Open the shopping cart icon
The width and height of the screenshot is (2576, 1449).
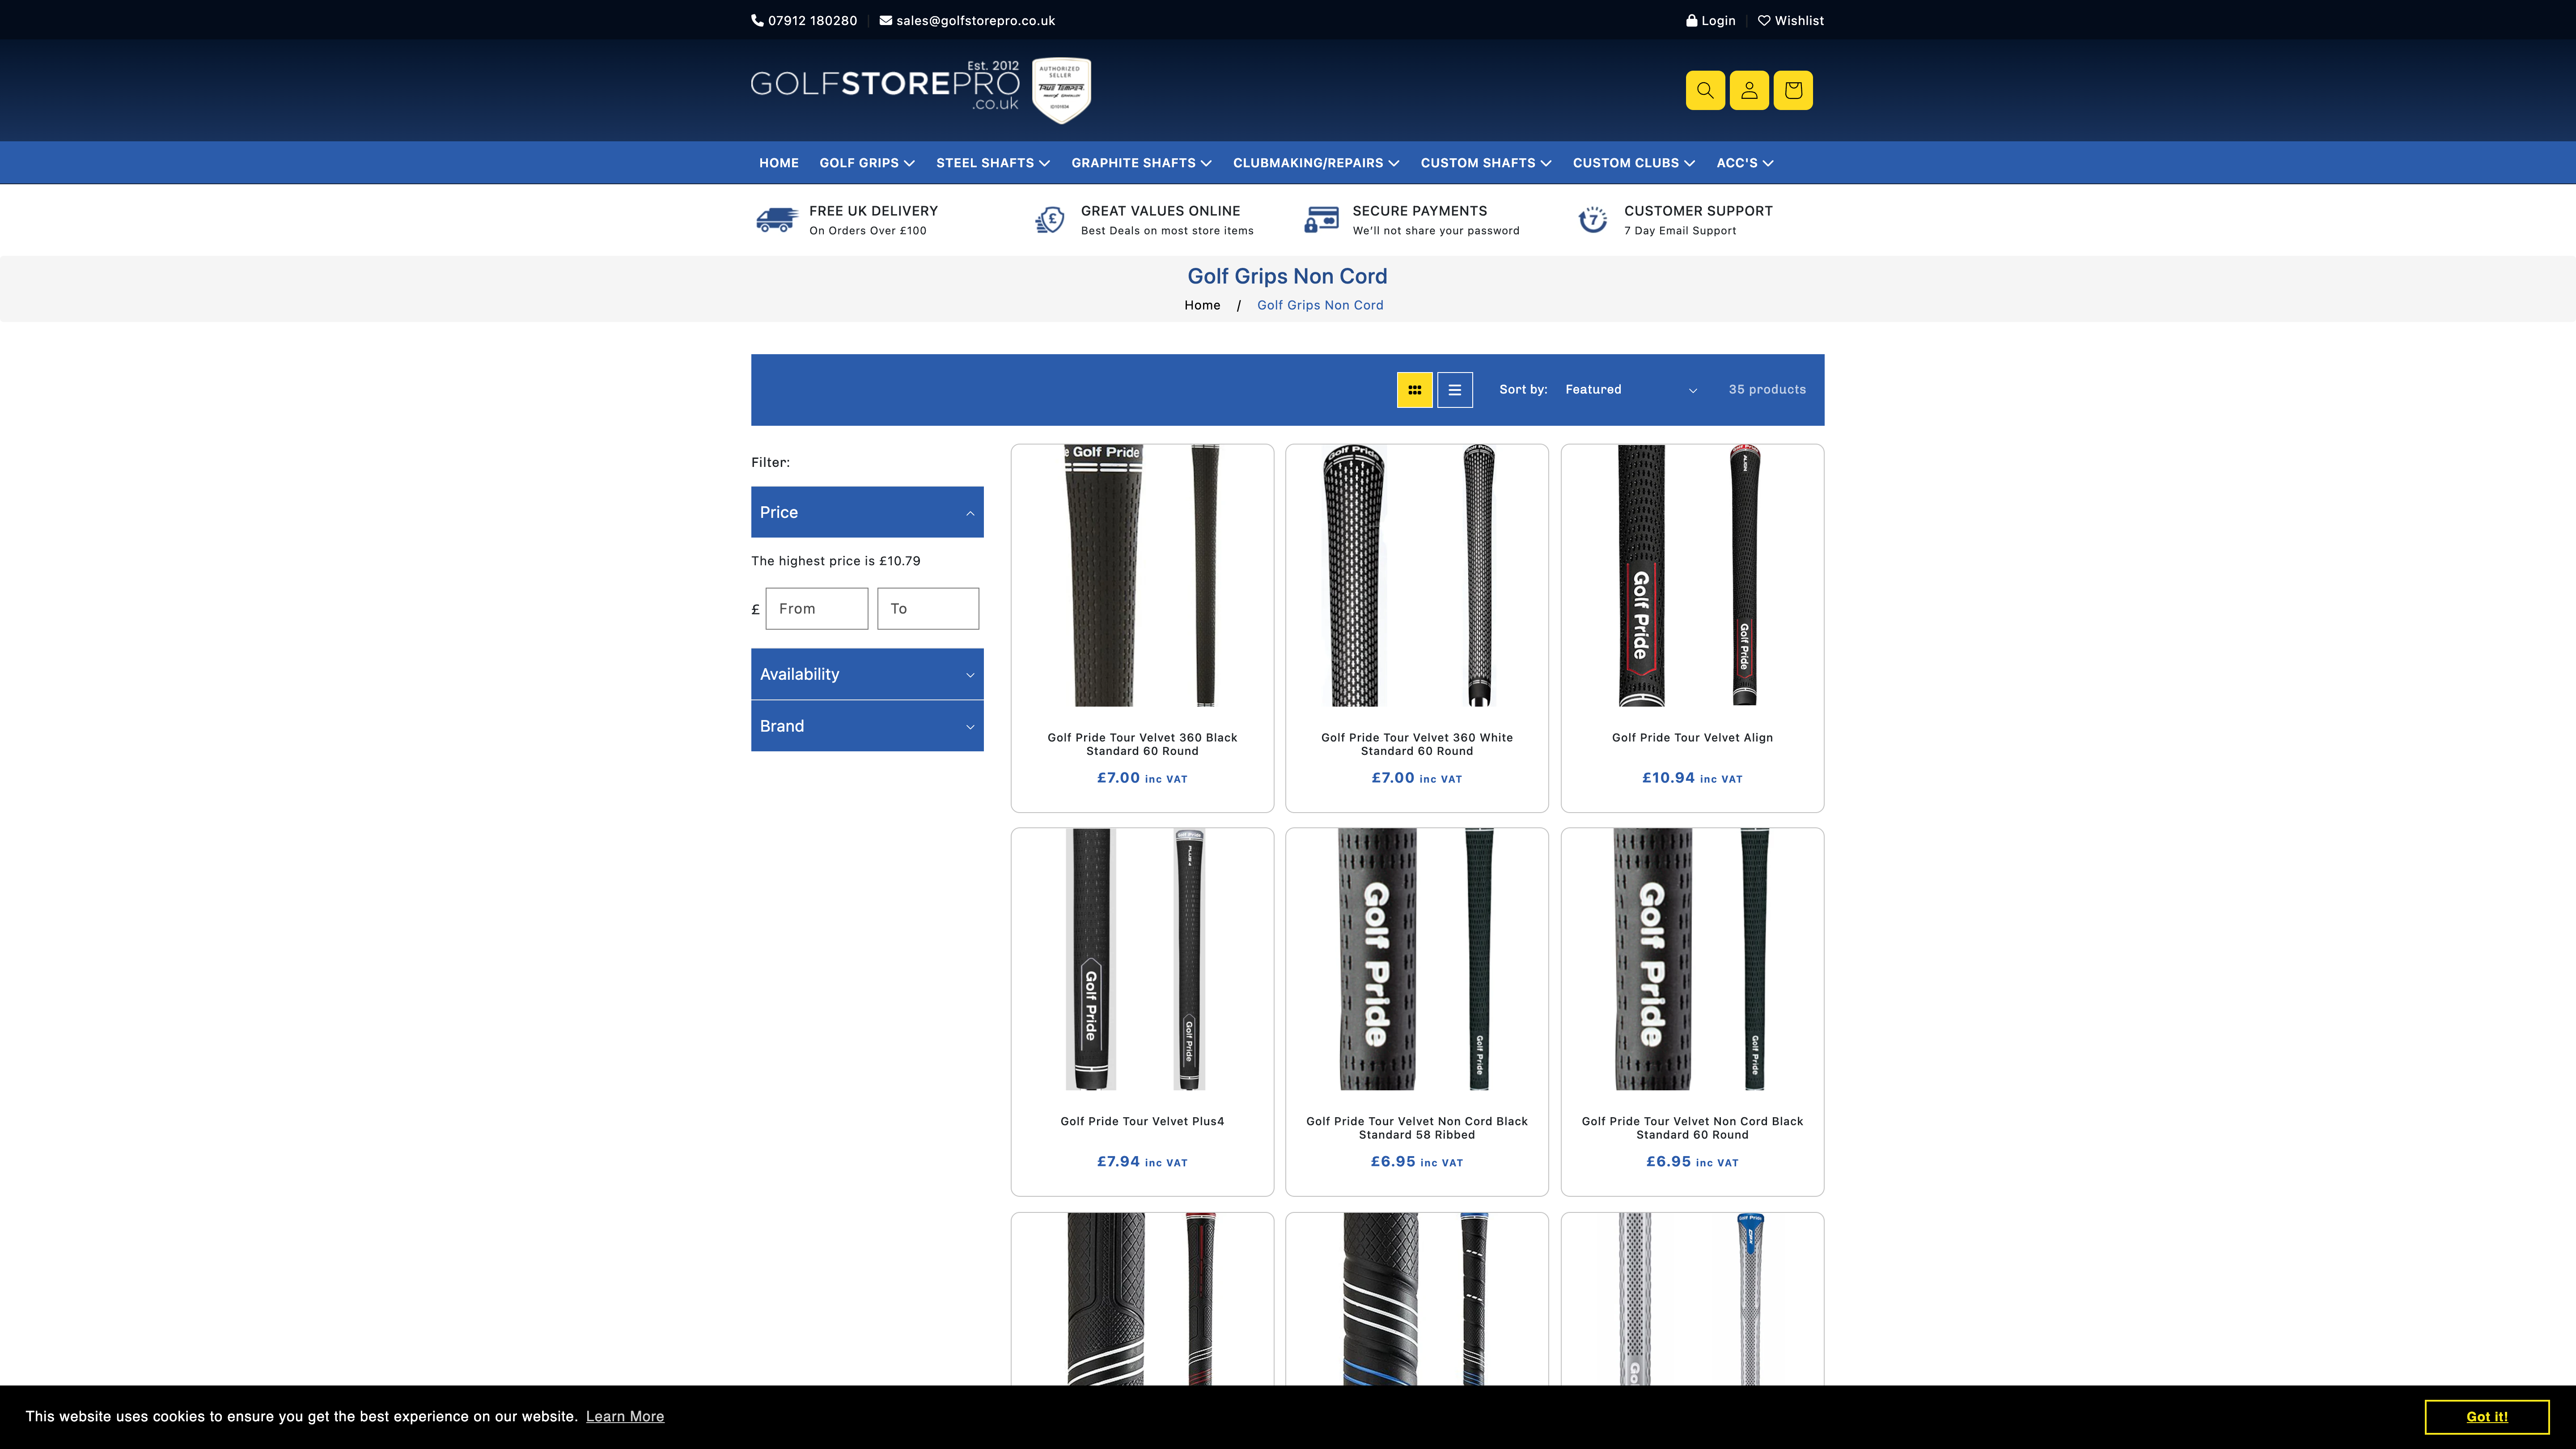tap(1793, 90)
